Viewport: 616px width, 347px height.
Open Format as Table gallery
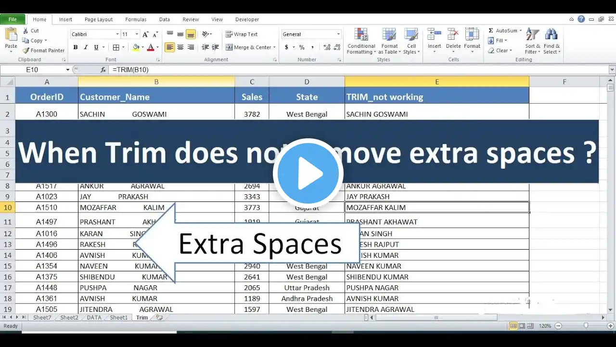pos(389,41)
